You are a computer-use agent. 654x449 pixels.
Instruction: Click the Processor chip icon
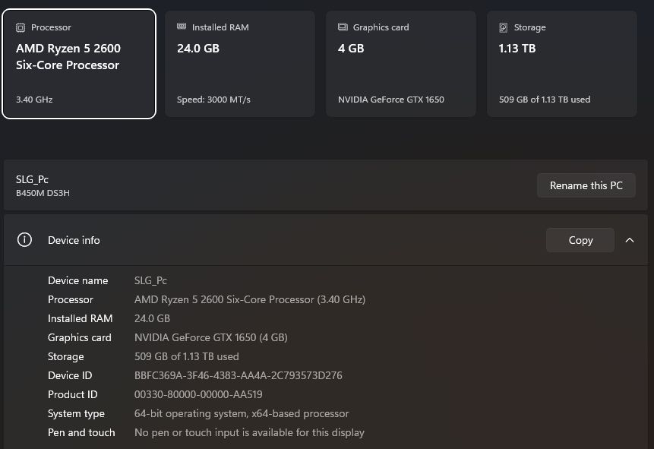coord(21,27)
